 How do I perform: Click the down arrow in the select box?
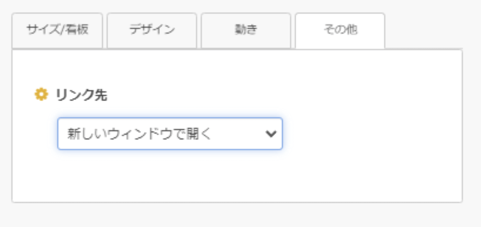pos(271,134)
